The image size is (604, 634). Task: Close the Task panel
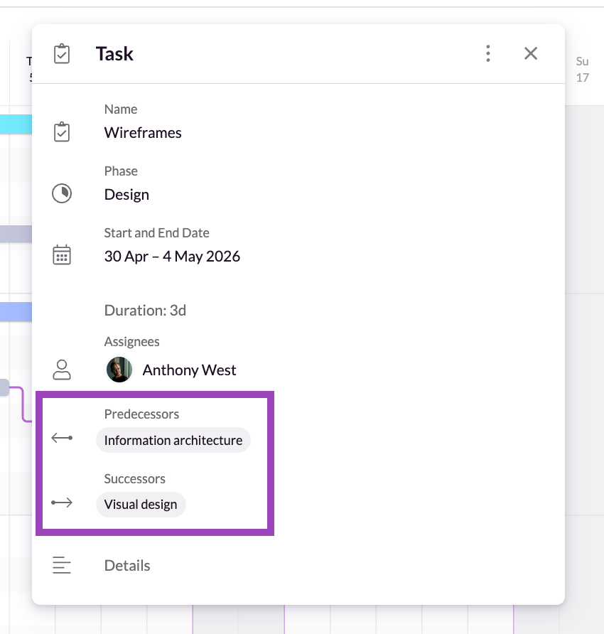click(x=531, y=53)
